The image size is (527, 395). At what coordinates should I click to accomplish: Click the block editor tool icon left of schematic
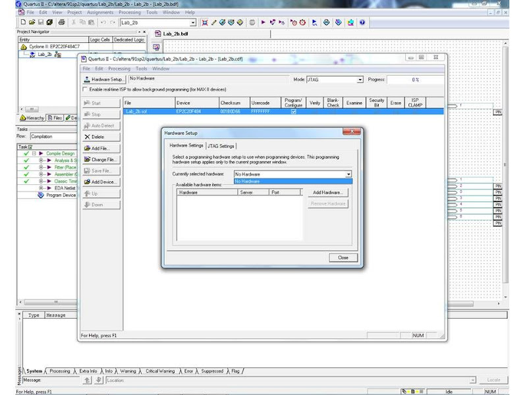tap(156, 47)
